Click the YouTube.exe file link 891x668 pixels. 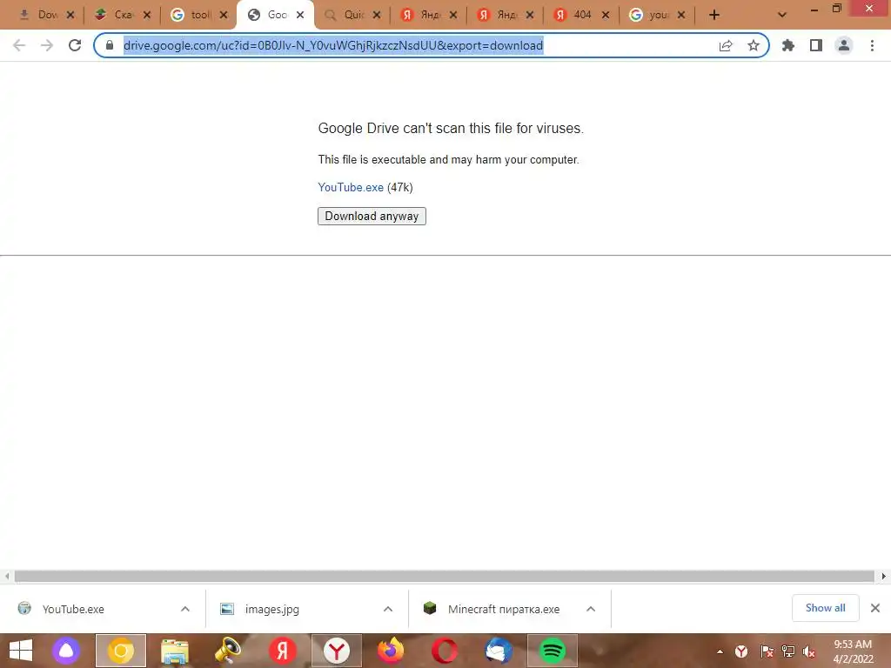tap(351, 188)
